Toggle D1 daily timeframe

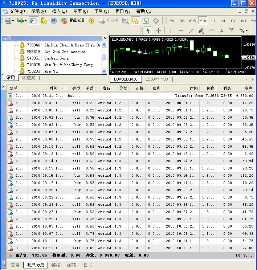233,21
